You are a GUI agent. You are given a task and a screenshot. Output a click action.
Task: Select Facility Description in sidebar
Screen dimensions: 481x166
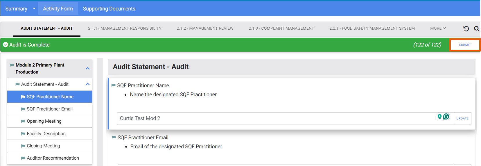click(46, 134)
